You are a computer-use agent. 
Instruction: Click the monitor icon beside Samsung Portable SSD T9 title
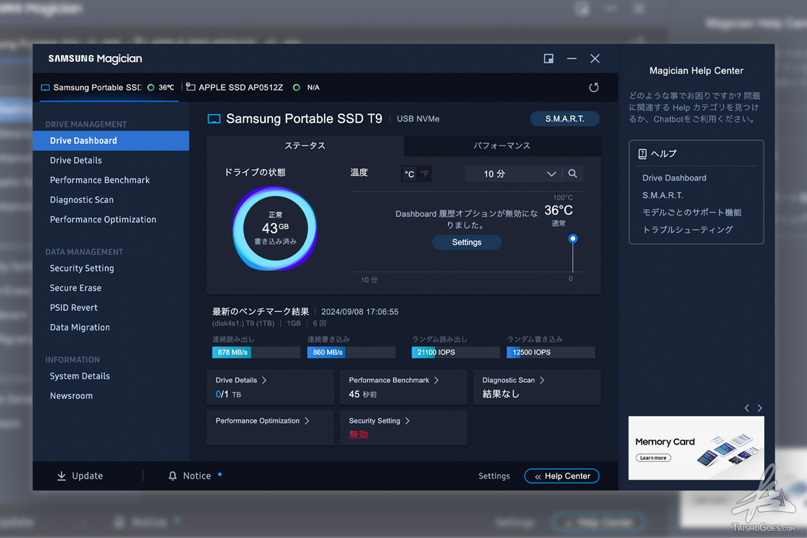[214, 119]
